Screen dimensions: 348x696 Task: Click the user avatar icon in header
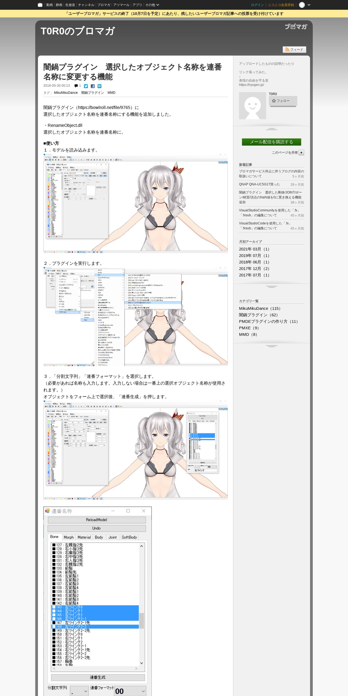pos(302,5)
